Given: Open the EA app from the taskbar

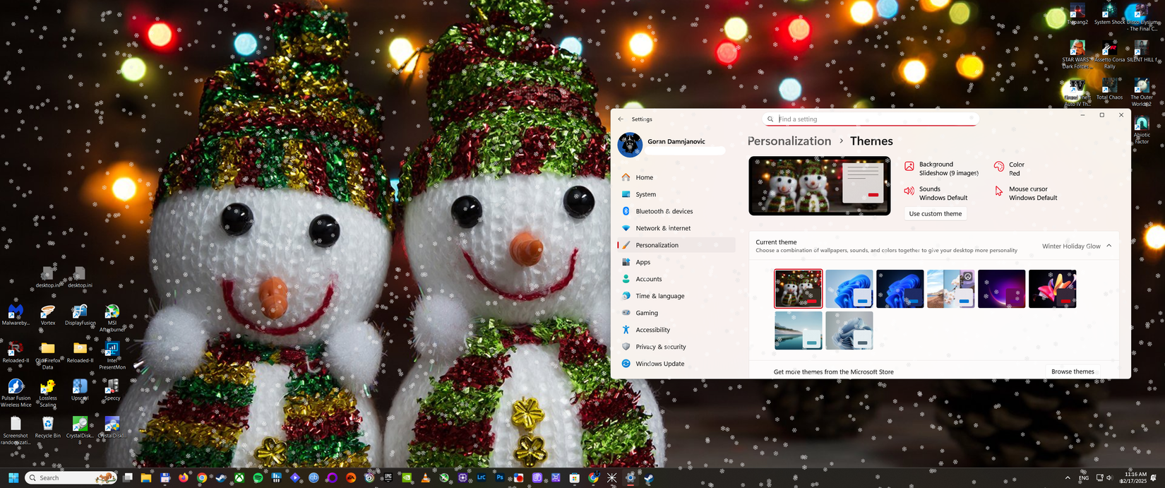Looking at the screenshot, I should tap(351, 478).
